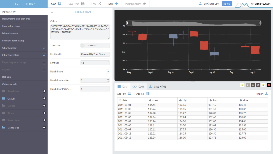Image resolution: width=273 pixels, height=154 pixels.
Task: Toggle Exporting as an image checkbox
Action: point(44,62)
